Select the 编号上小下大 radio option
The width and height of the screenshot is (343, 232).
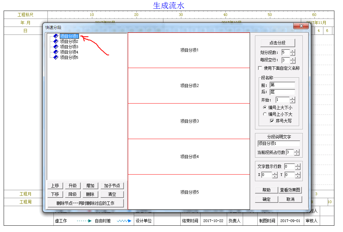265,114
